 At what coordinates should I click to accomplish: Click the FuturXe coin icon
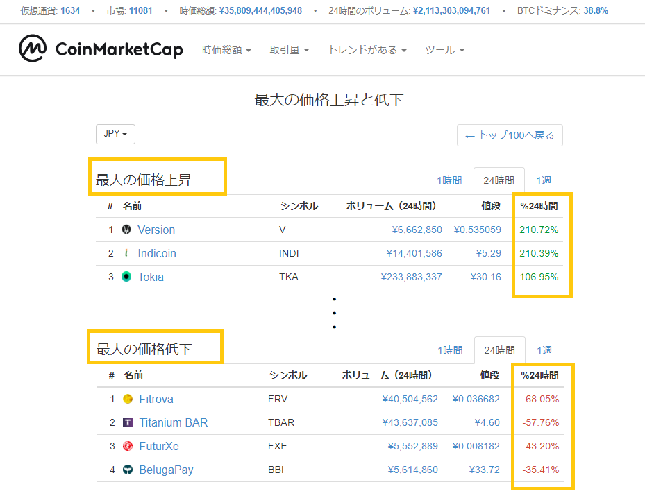click(x=128, y=446)
